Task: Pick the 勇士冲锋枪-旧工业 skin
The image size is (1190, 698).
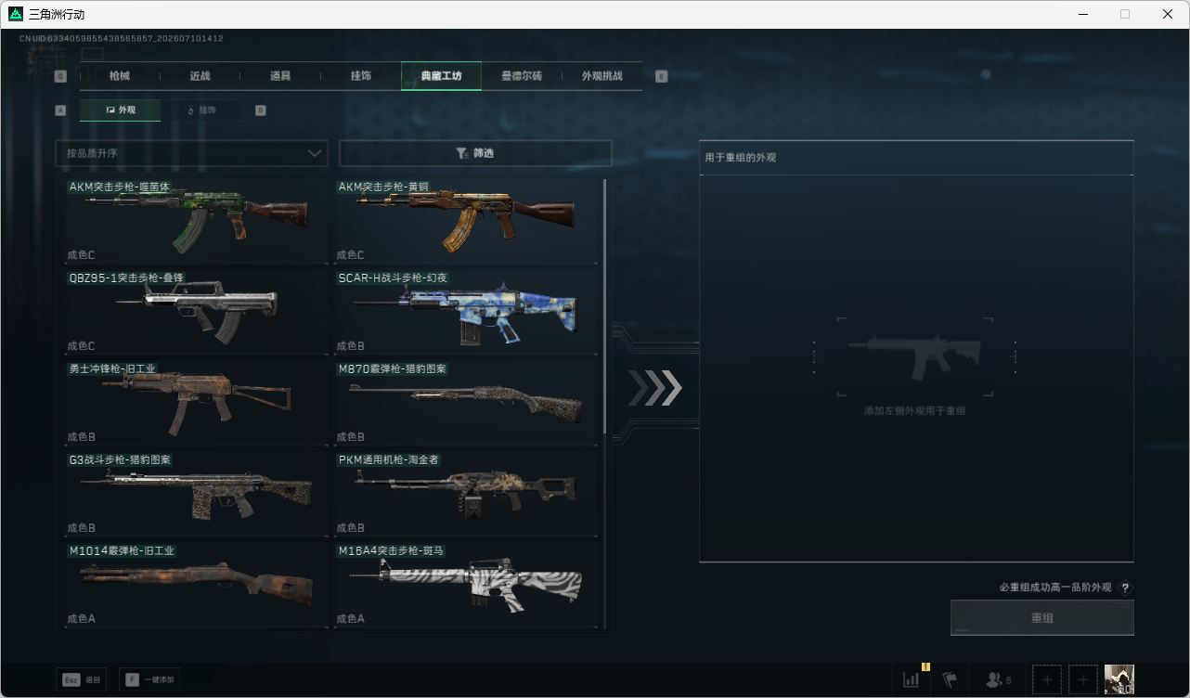Action: (x=196, y=403)
